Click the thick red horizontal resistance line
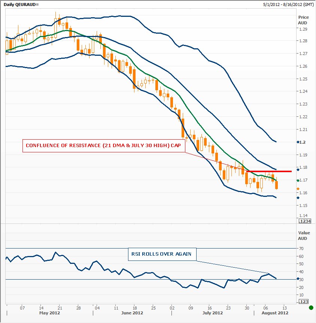The width and height of the screenshot is (316, 323). pyautogui.click(x=269, y=171)
